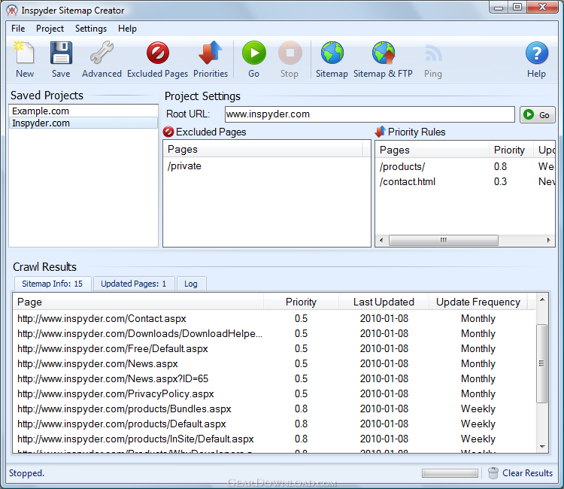This screenshot has height=489, width=564.
Task: Select the News.aspx result row
Action: tap(274, 364)
